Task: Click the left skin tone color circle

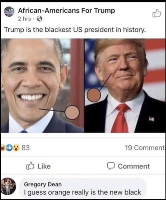Action: [72, 112]
